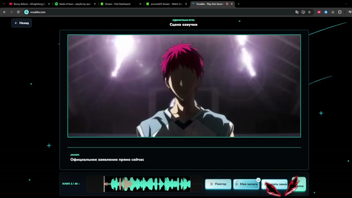Go back with the Назад button
This screenshot has width=352, height=198.
pos(22,23)
